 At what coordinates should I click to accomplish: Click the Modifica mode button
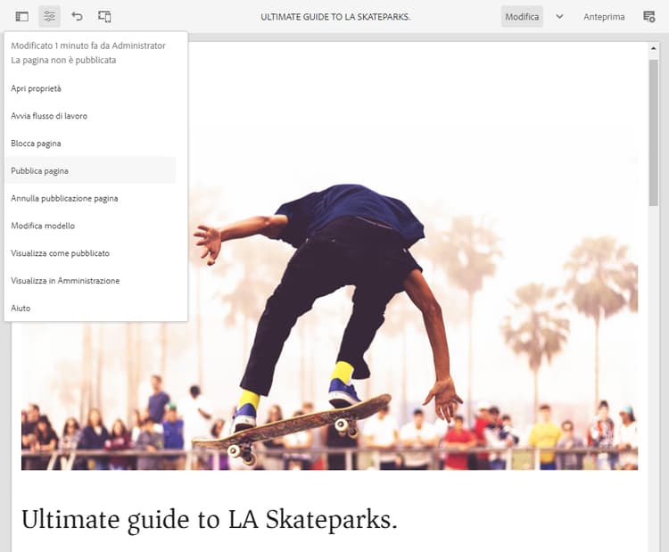522,17
